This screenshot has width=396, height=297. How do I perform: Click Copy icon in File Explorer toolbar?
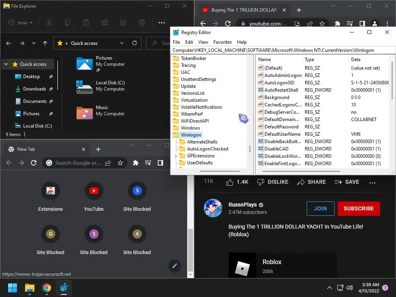tap(67, 22)
